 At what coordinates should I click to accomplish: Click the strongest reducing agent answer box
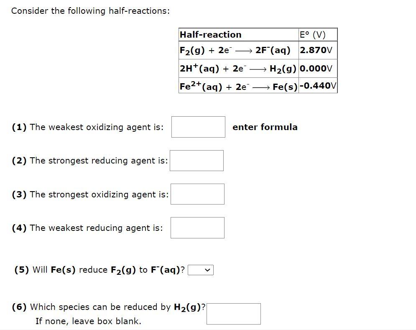tap(197, 160)
